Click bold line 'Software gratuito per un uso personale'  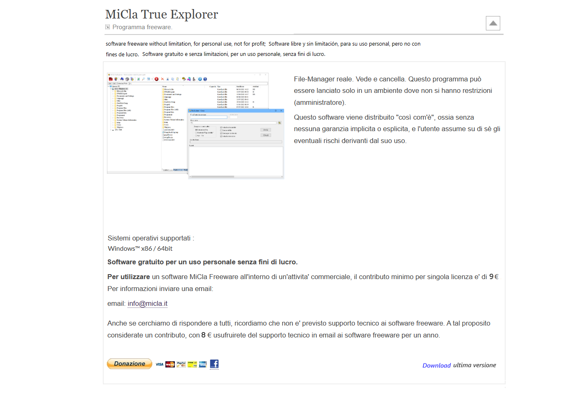click(202, 262)
